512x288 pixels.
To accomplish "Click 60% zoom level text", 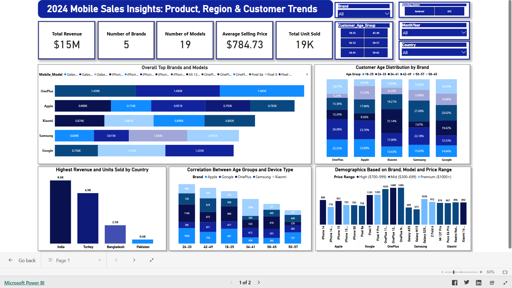I will [490, 272].
